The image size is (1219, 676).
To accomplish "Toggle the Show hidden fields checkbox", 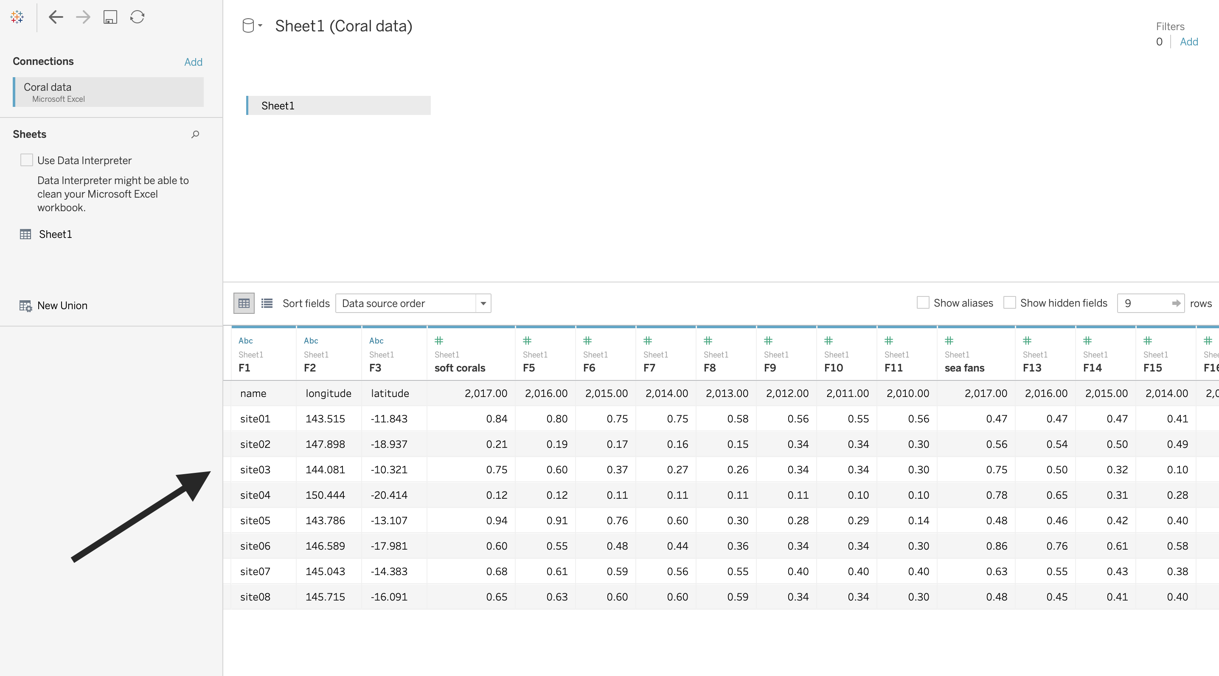I will tap(1009, 302).
